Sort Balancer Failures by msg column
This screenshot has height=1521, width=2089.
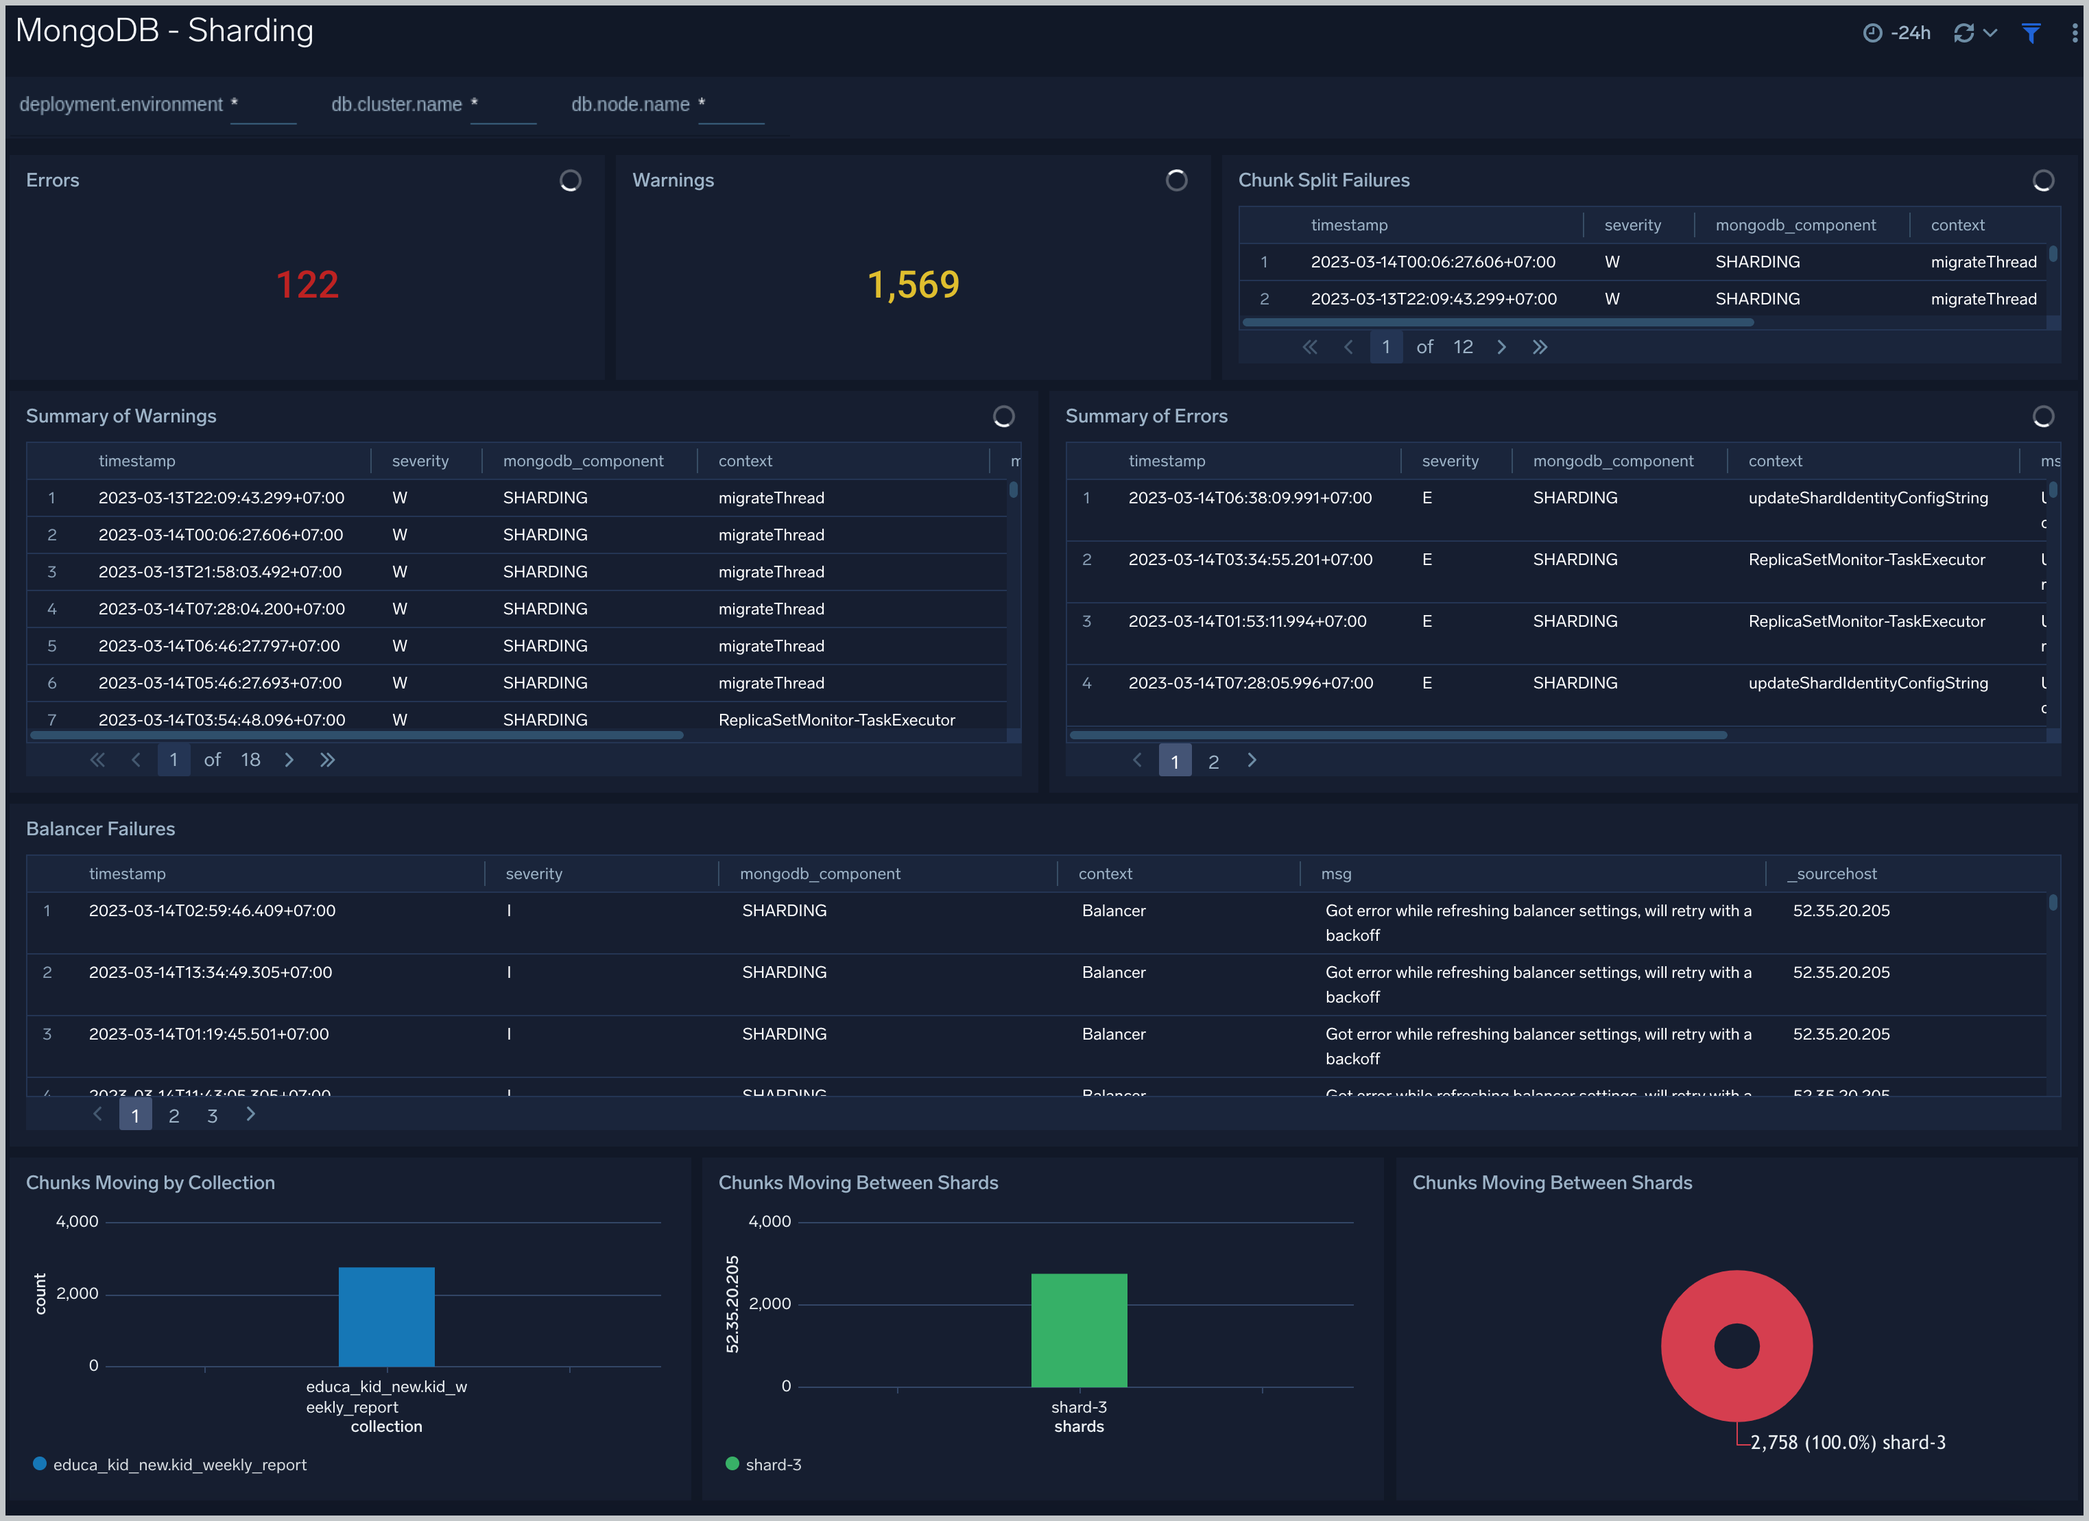pyautogui.click(x=1337, y=874)
